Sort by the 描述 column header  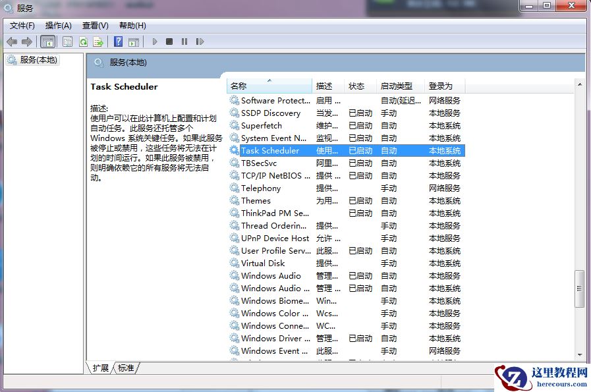[328, 86]
